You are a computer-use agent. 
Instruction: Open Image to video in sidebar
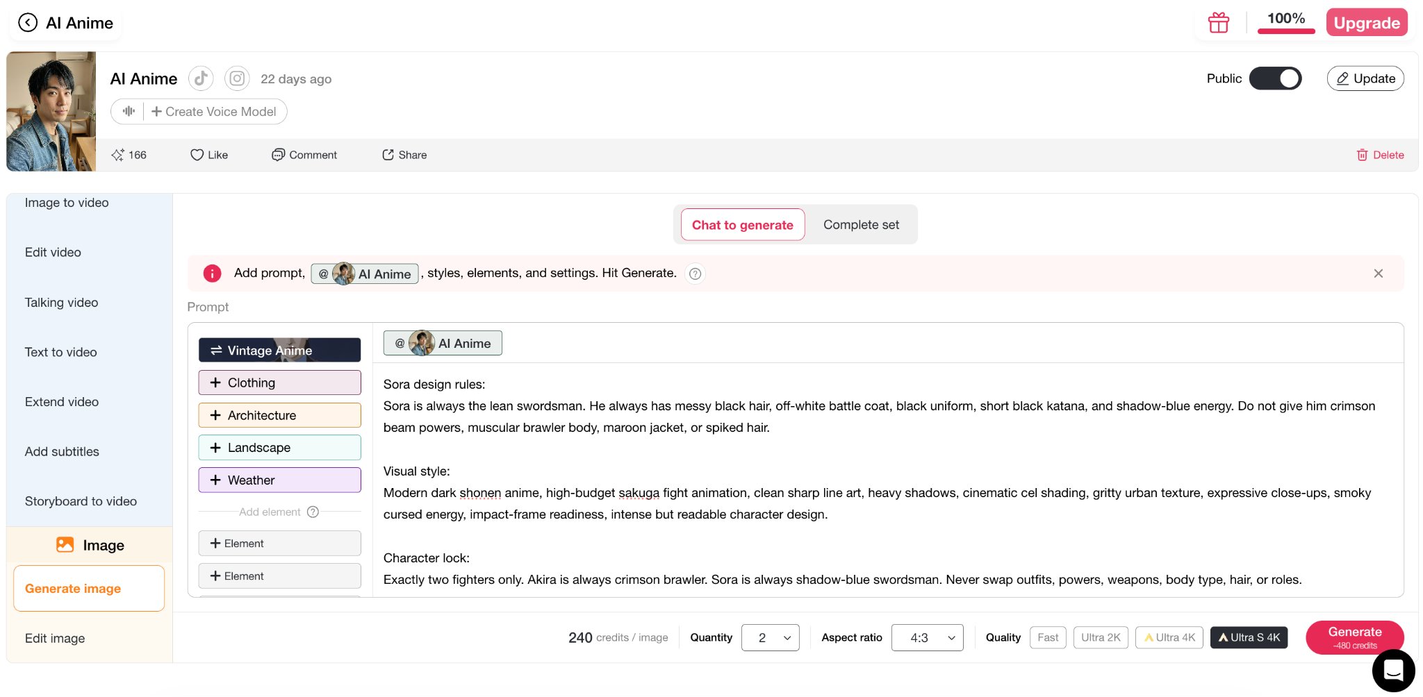tap(67, 203)
